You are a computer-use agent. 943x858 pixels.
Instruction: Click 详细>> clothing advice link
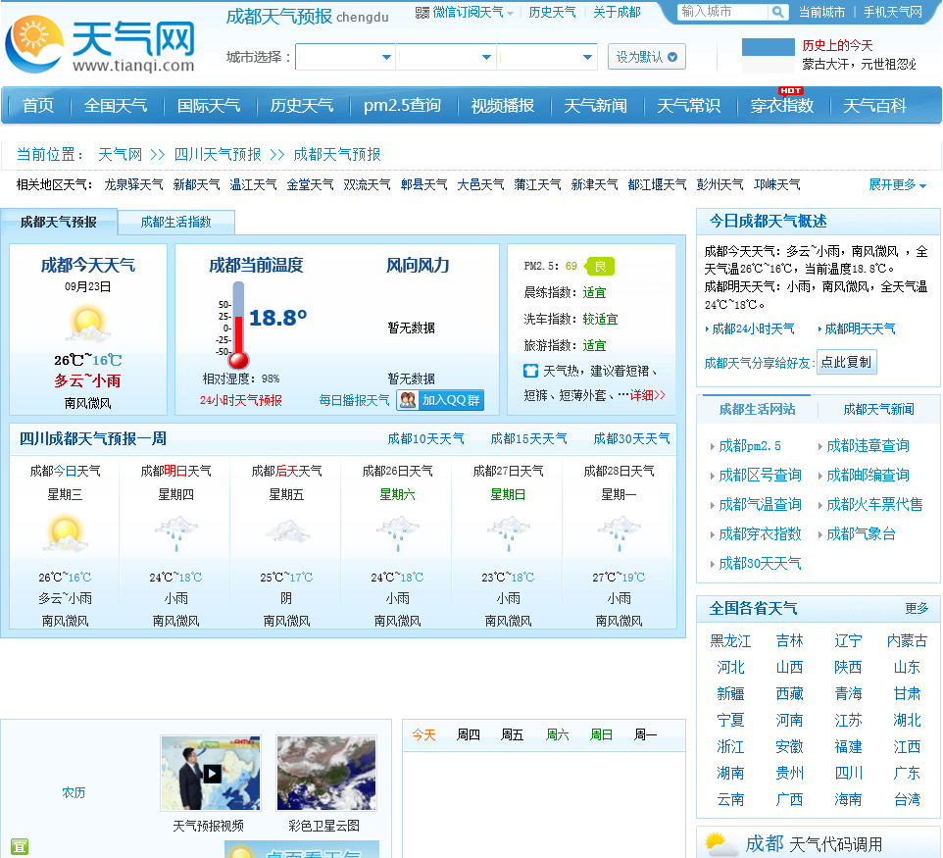click(648, 395)
